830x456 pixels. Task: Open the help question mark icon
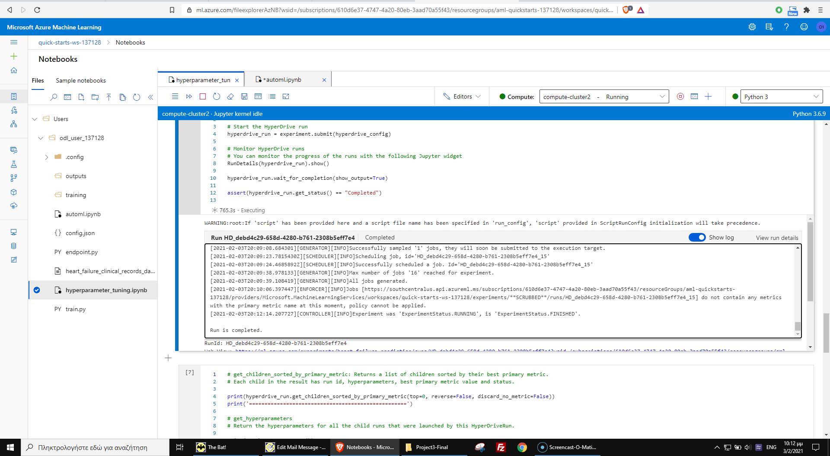pos(786,27)
